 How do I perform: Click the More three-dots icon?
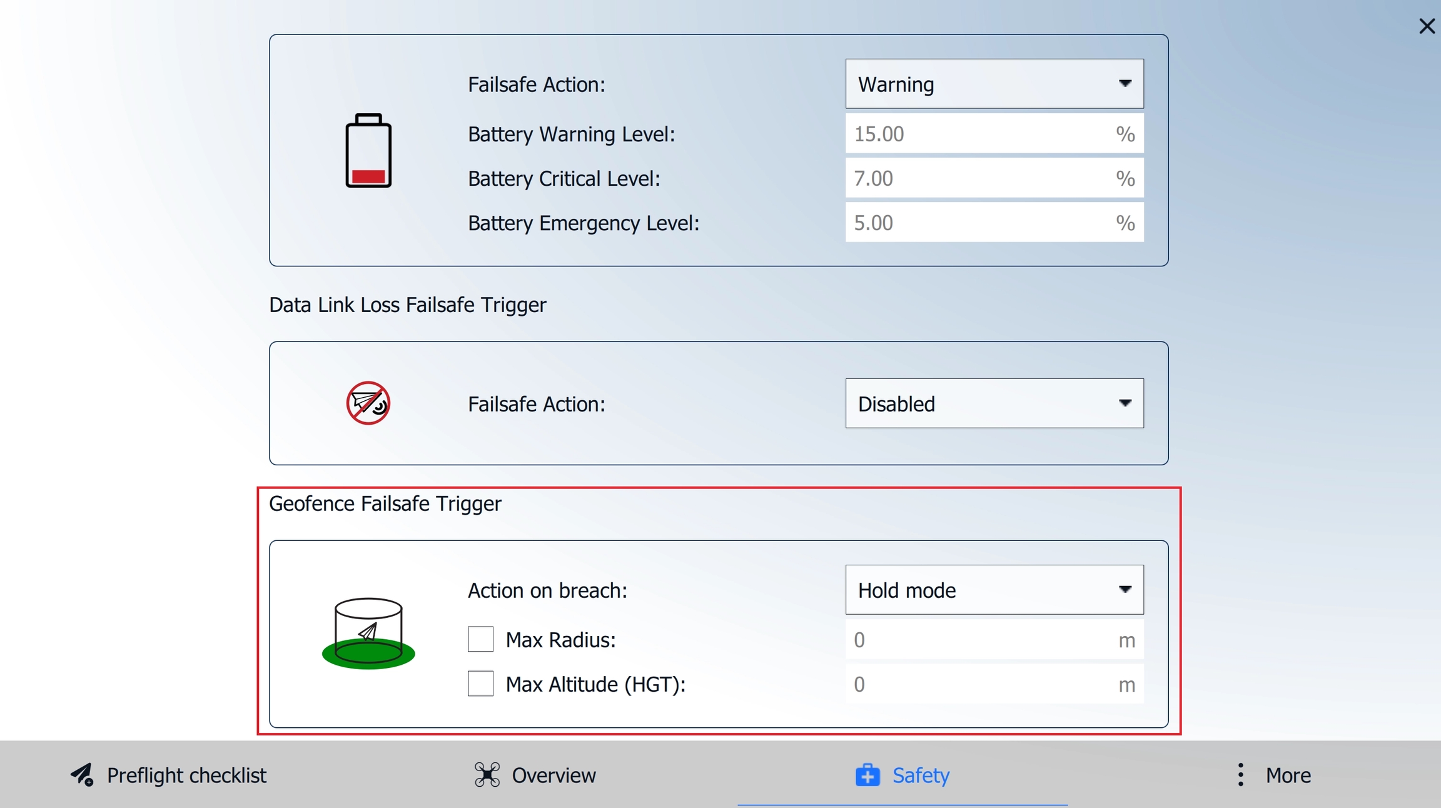tap(1240, 775)
